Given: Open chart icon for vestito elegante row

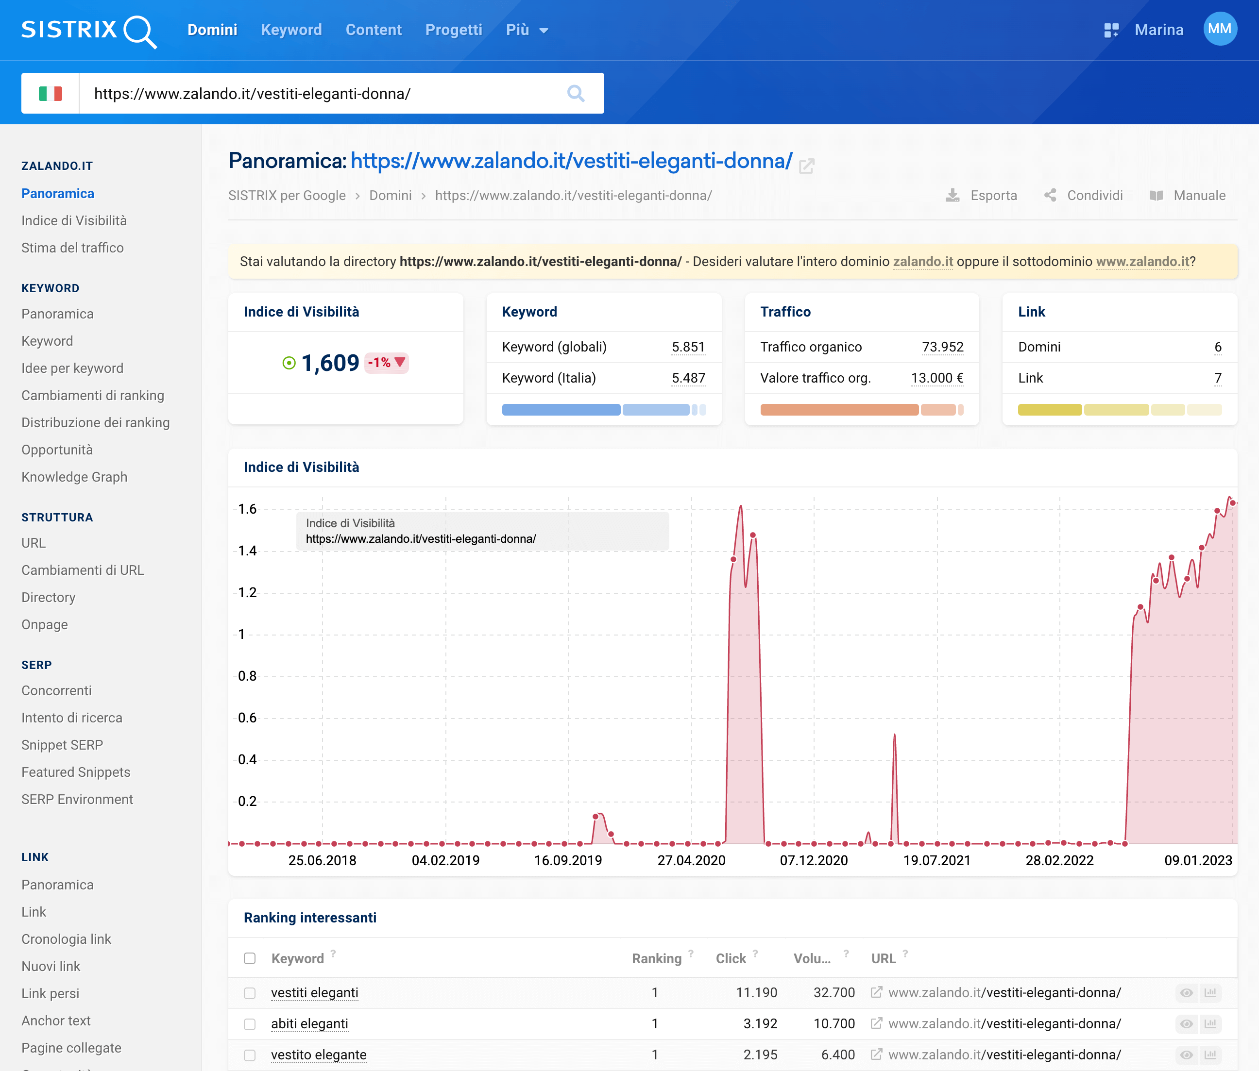Looking at the screenshot, I should click(x=1210, y=1054).
